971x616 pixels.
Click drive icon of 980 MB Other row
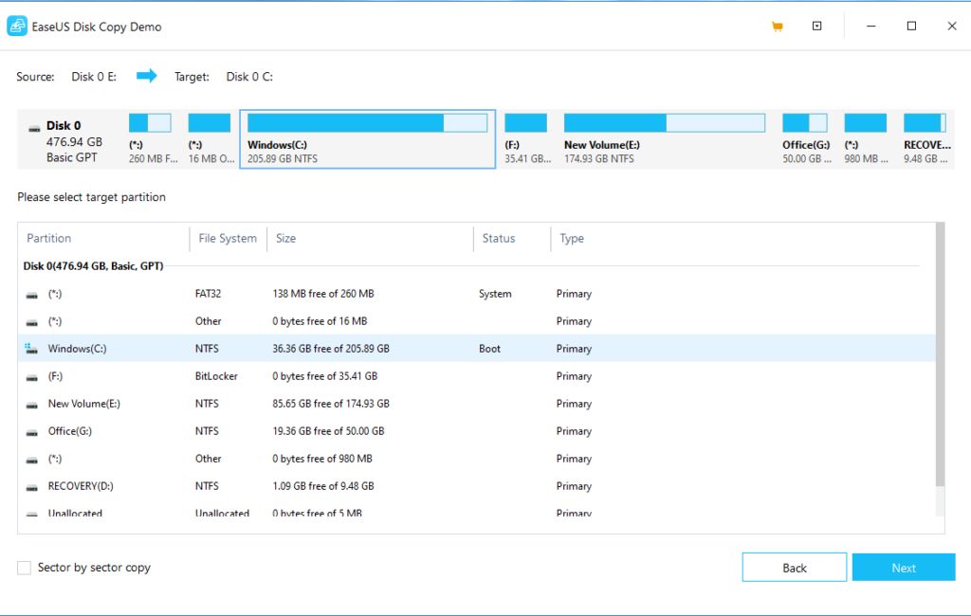coord(31,460)
